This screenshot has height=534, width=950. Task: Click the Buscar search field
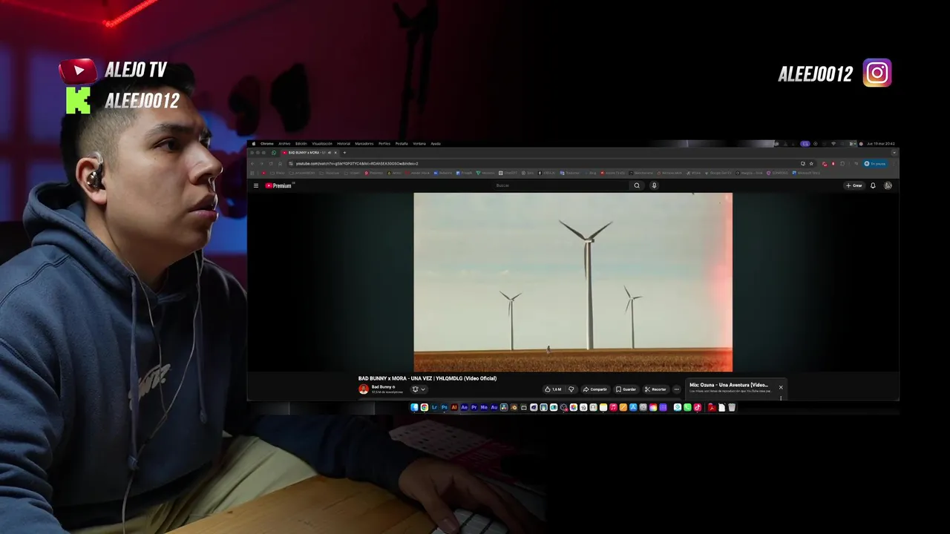[560, 185]
